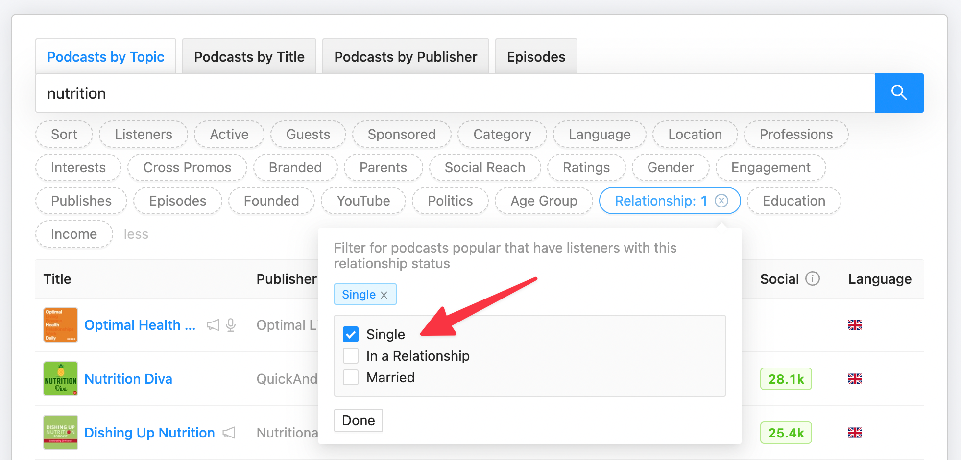Open the Location filter

point(695,134)
